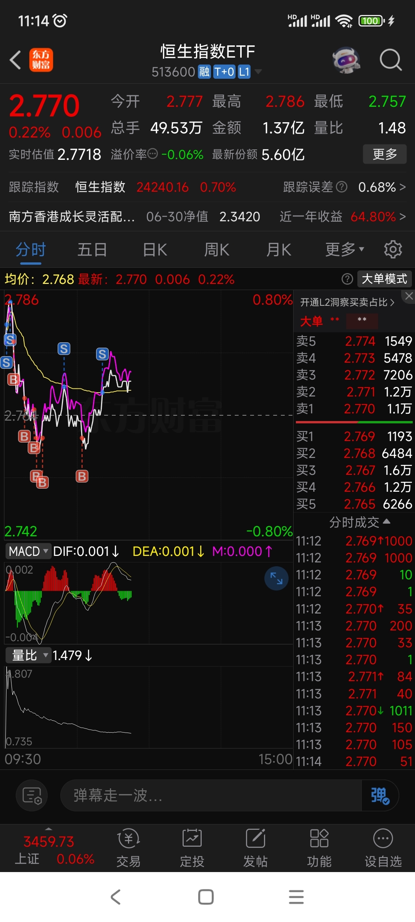415x922 pixels.
Task: Open 定投 scheduled investment icon
Action: [192, 847]
